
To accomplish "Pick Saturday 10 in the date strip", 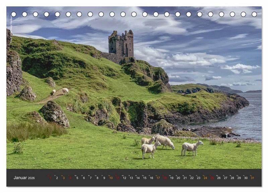I will tap(111, 178).
